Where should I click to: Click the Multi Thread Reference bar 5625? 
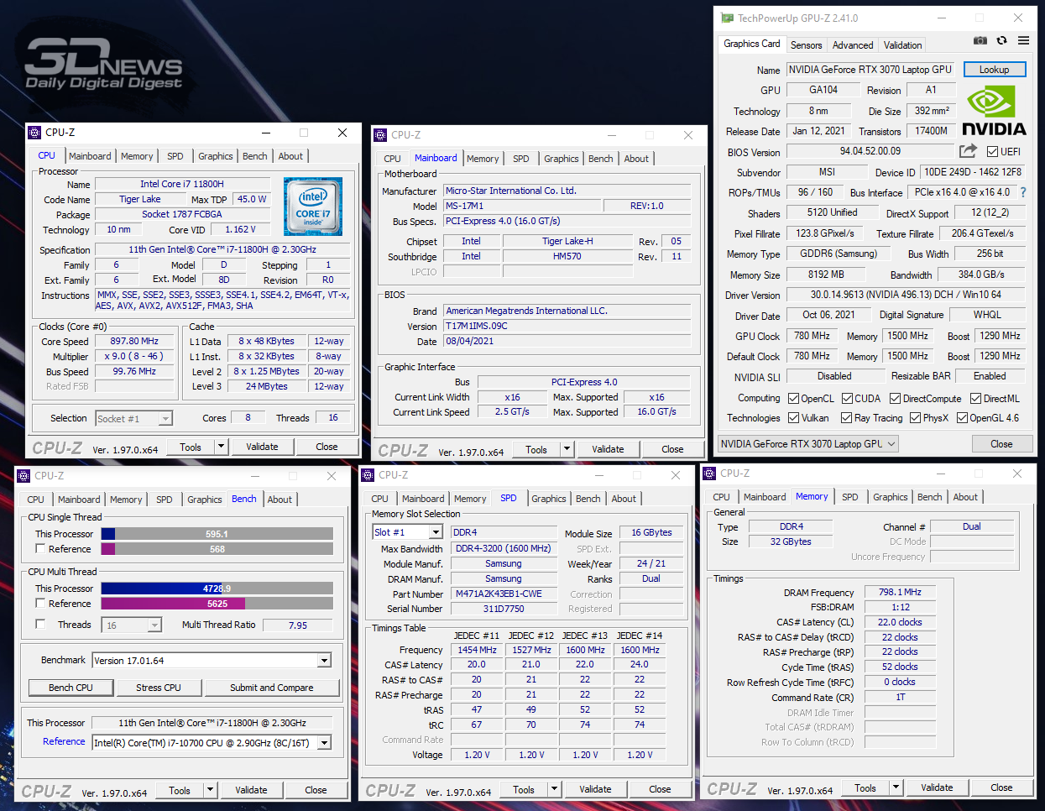[x=217, y=604]
